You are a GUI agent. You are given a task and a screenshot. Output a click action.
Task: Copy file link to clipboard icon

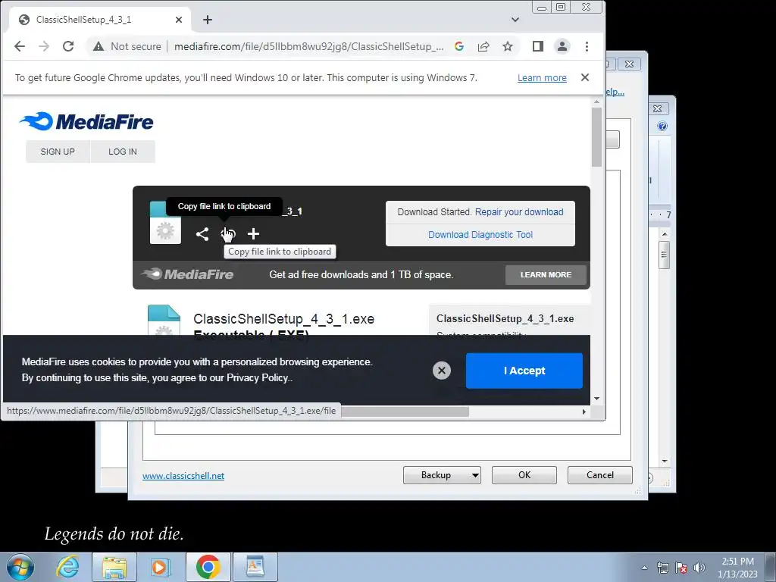click(227, 234)
